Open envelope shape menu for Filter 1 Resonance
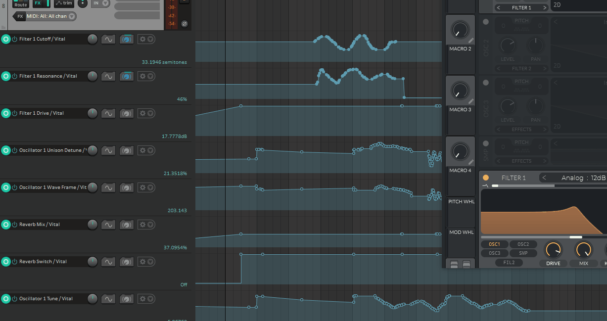 click(x=108, y=76)
